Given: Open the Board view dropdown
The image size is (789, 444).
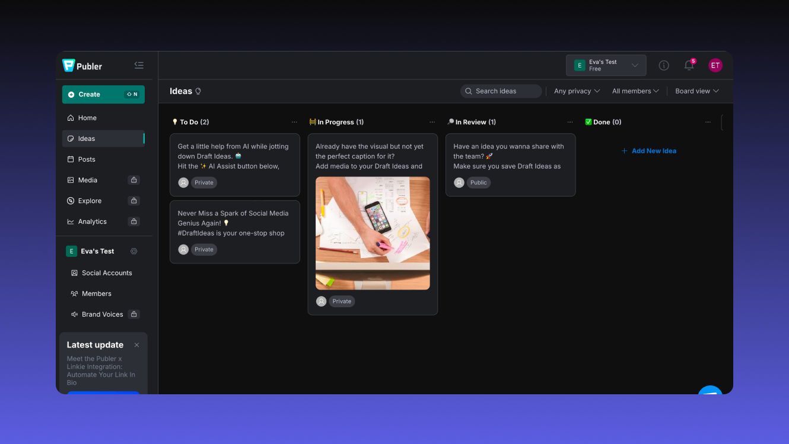Looking at the screenshot, I should click(697, 91).
